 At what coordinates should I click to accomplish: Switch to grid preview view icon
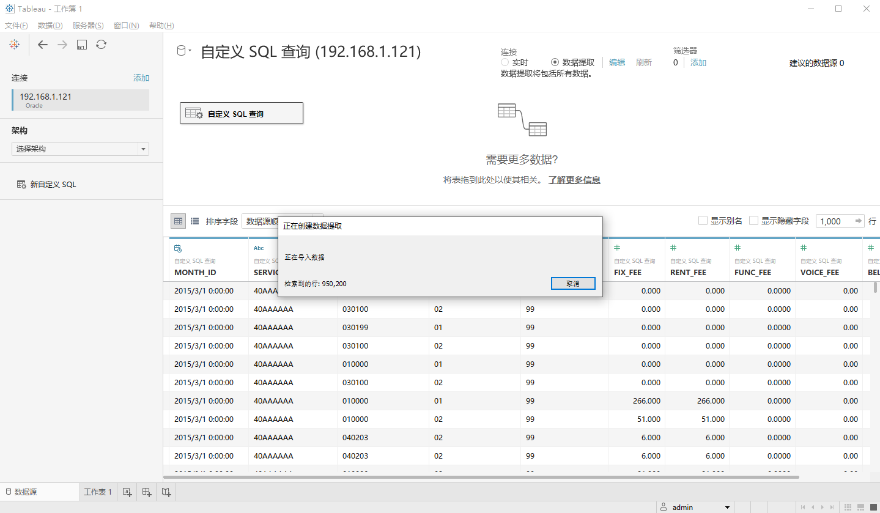[178, 221]
